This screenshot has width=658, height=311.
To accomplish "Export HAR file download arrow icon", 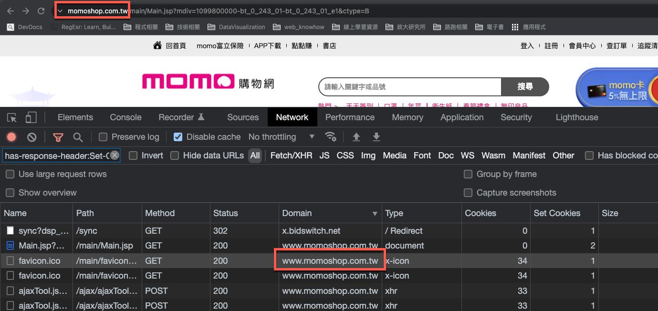I will click(x=376, y=137).
